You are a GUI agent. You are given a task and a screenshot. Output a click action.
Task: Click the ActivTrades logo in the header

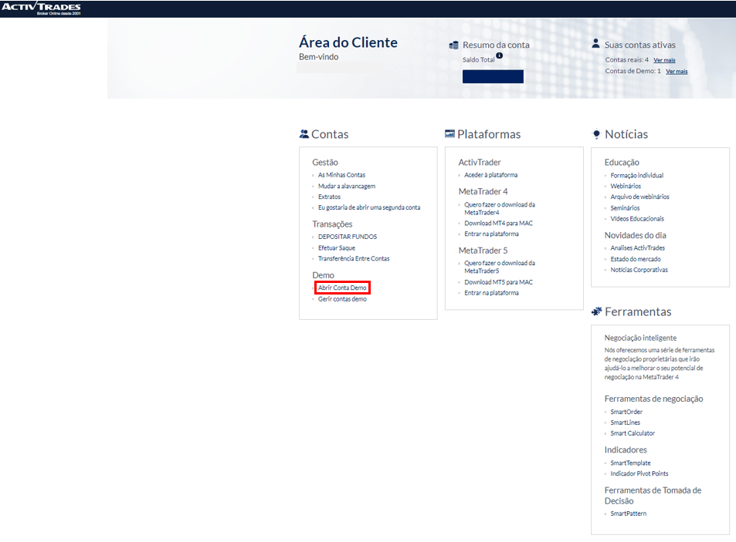tap(41, 8)
